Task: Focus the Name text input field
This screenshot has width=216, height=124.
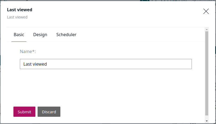Action: tap(106, 64)
